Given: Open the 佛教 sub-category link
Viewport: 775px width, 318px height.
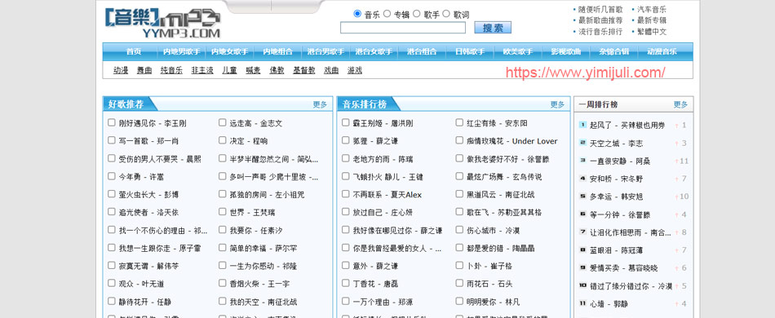Looking at the screenshot, I should [x=277, y=71].
